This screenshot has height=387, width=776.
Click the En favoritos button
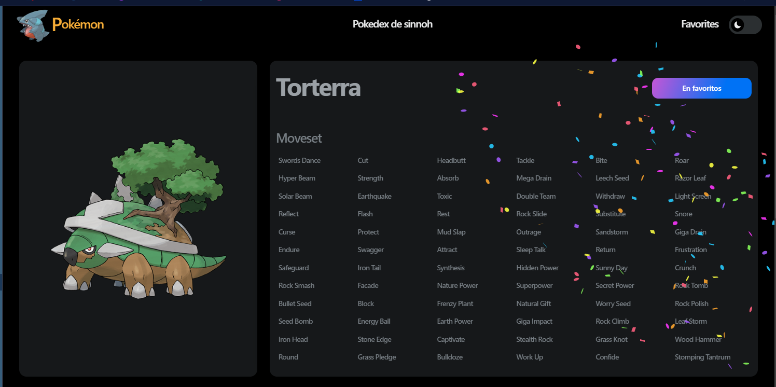(701, 88)
